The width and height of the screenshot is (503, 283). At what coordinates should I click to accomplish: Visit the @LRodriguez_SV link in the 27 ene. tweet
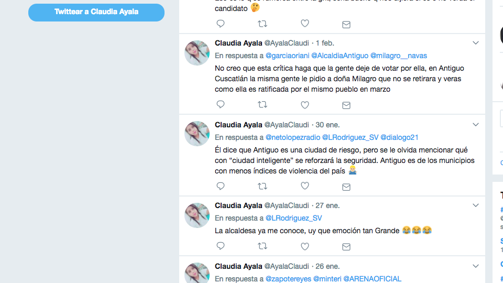click(x=293, y=218)
